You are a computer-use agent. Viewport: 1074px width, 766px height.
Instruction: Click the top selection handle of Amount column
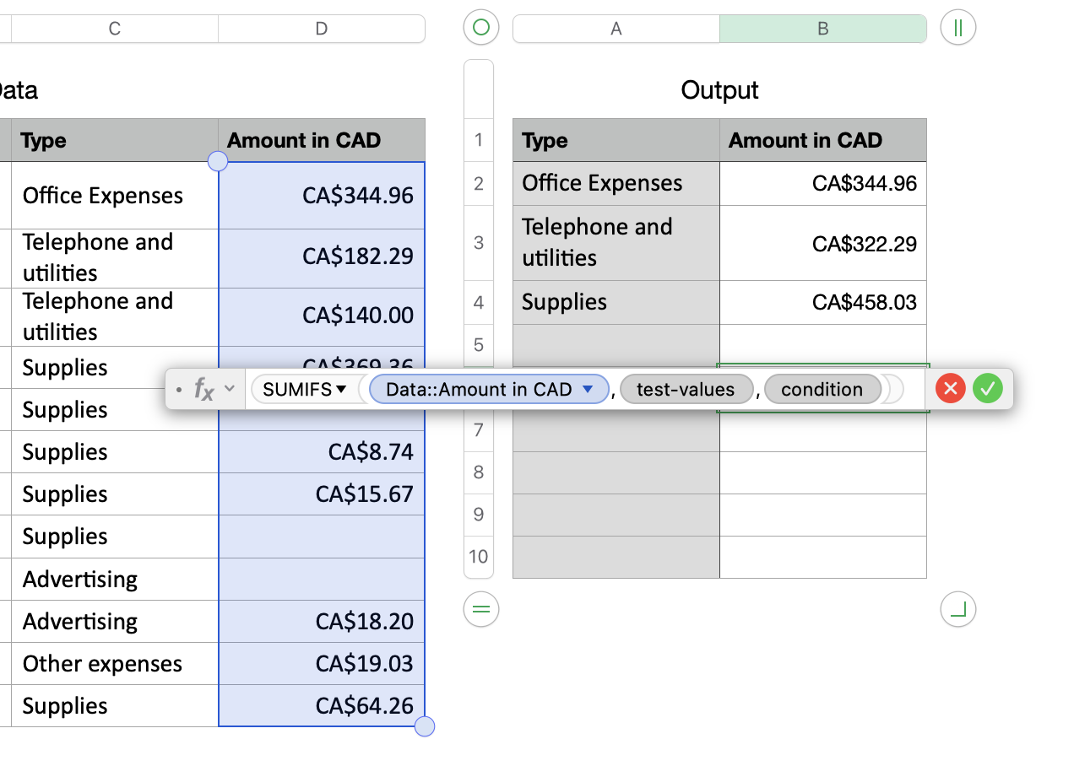218,161
